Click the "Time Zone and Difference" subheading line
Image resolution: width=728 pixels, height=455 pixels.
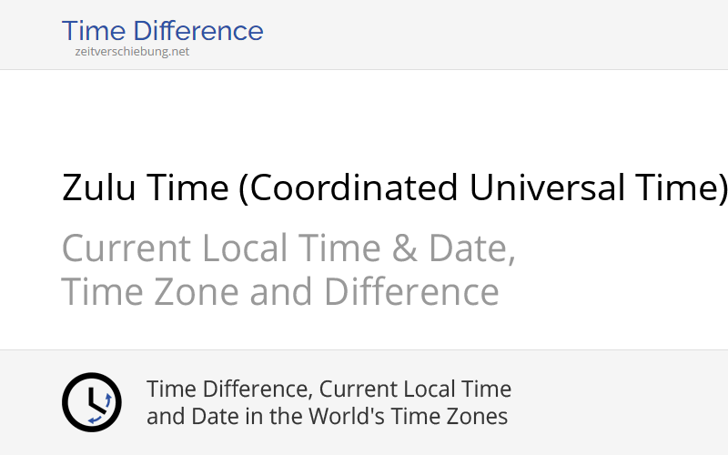tap(280, 292)
